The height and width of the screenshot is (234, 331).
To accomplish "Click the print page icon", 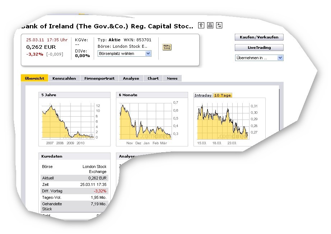I will (210, 25).
